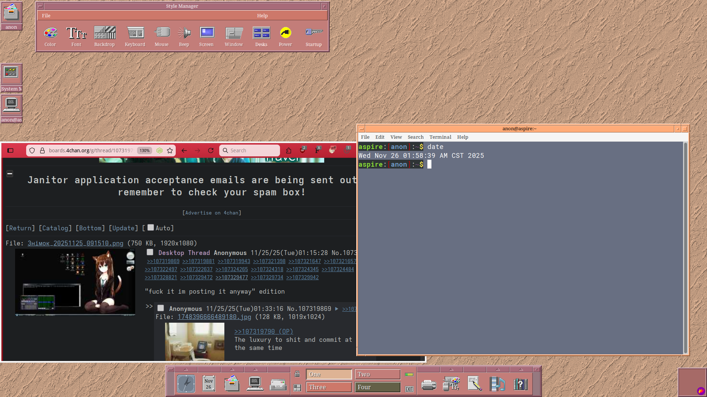Open Startup settings in Style Manager
This screenshot has height=397, width=707.
coord(314,36)
